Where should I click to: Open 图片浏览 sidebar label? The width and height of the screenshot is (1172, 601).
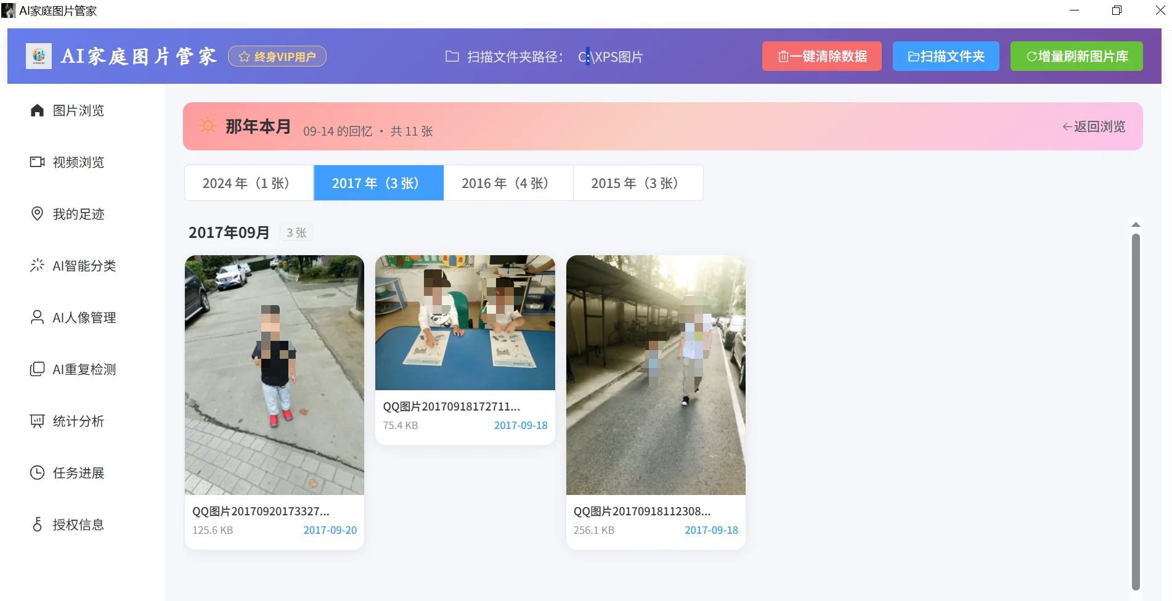[x=78, y=110]
